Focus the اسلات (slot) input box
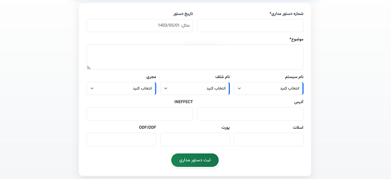391x179 pixels. coord(268,139)
